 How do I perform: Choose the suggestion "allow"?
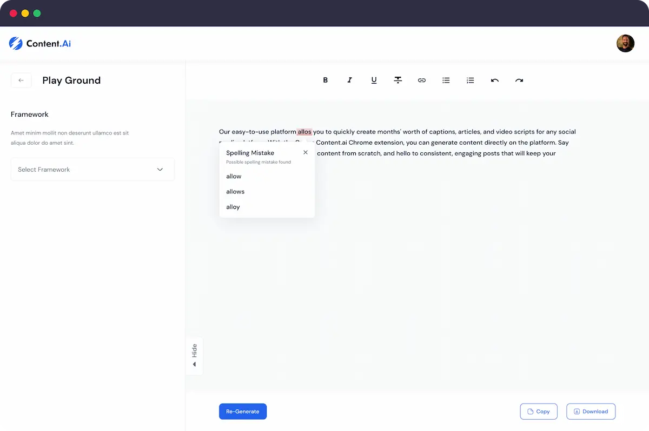click(x=234, y=177)
